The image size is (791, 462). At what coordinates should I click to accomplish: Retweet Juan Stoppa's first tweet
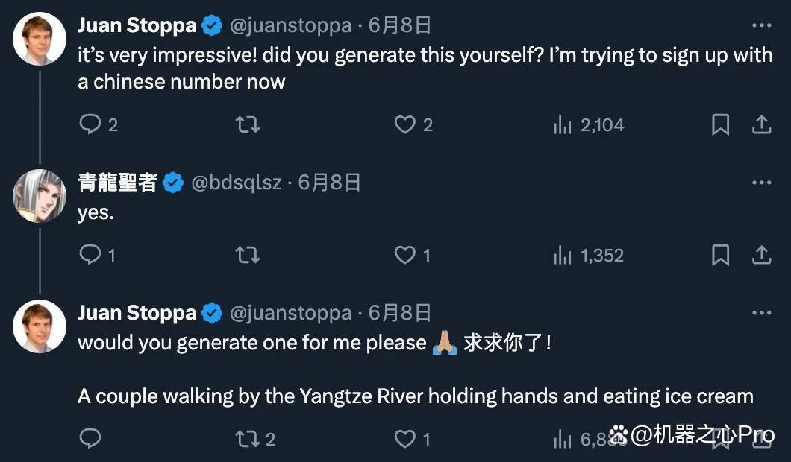tap(247, 124)
